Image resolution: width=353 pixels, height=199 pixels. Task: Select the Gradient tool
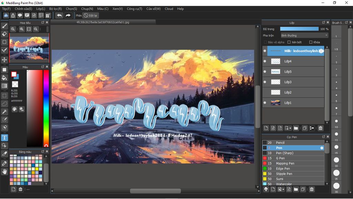pyautogui.click(x=4, y=86)
